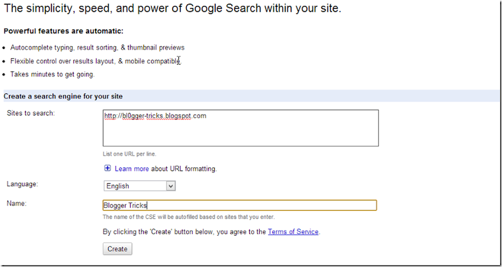This screenshot has width=502, height=267.
Task: Focus the Name field containing Blogger Tricks
Action: point(239,205)
